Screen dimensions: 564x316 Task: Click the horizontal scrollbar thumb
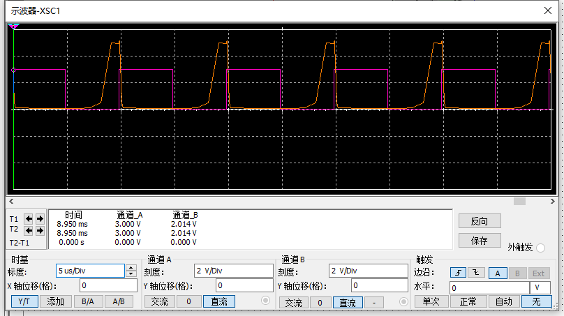point(519,202)
